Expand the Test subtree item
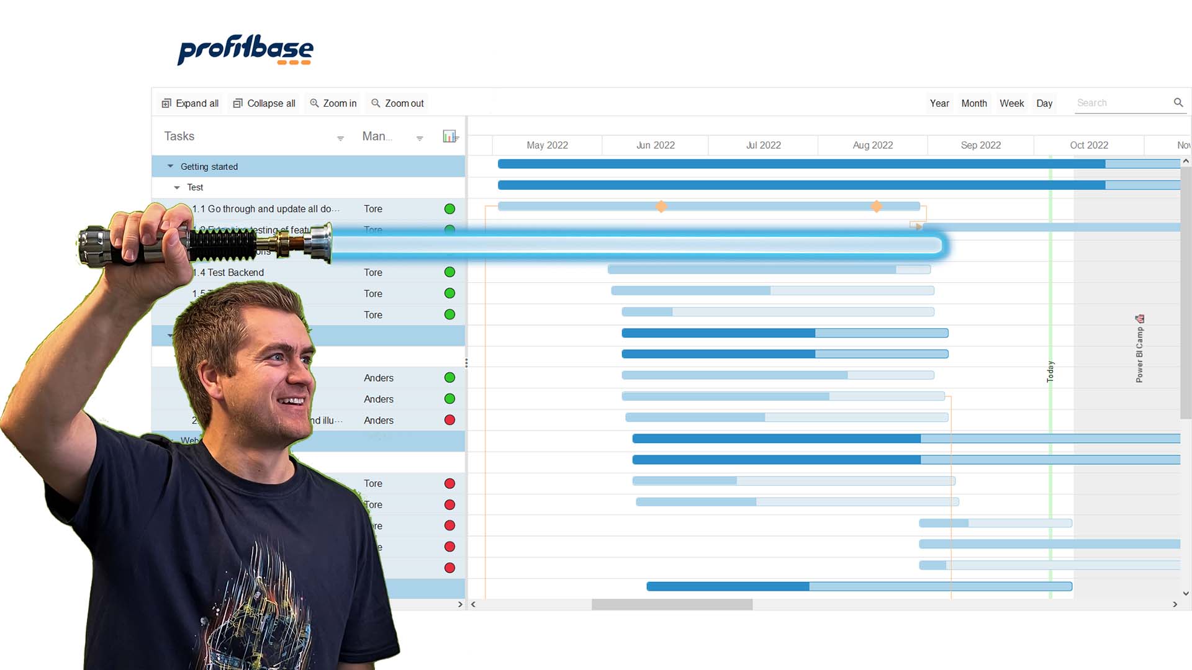This screenshot has height=670, width=1192. pos(178,187)
